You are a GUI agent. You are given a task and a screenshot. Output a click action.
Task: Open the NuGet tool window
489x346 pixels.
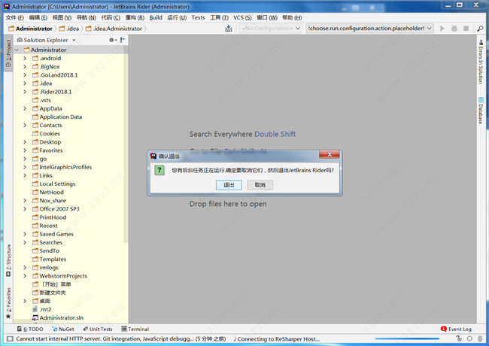[x=63, y=329]
